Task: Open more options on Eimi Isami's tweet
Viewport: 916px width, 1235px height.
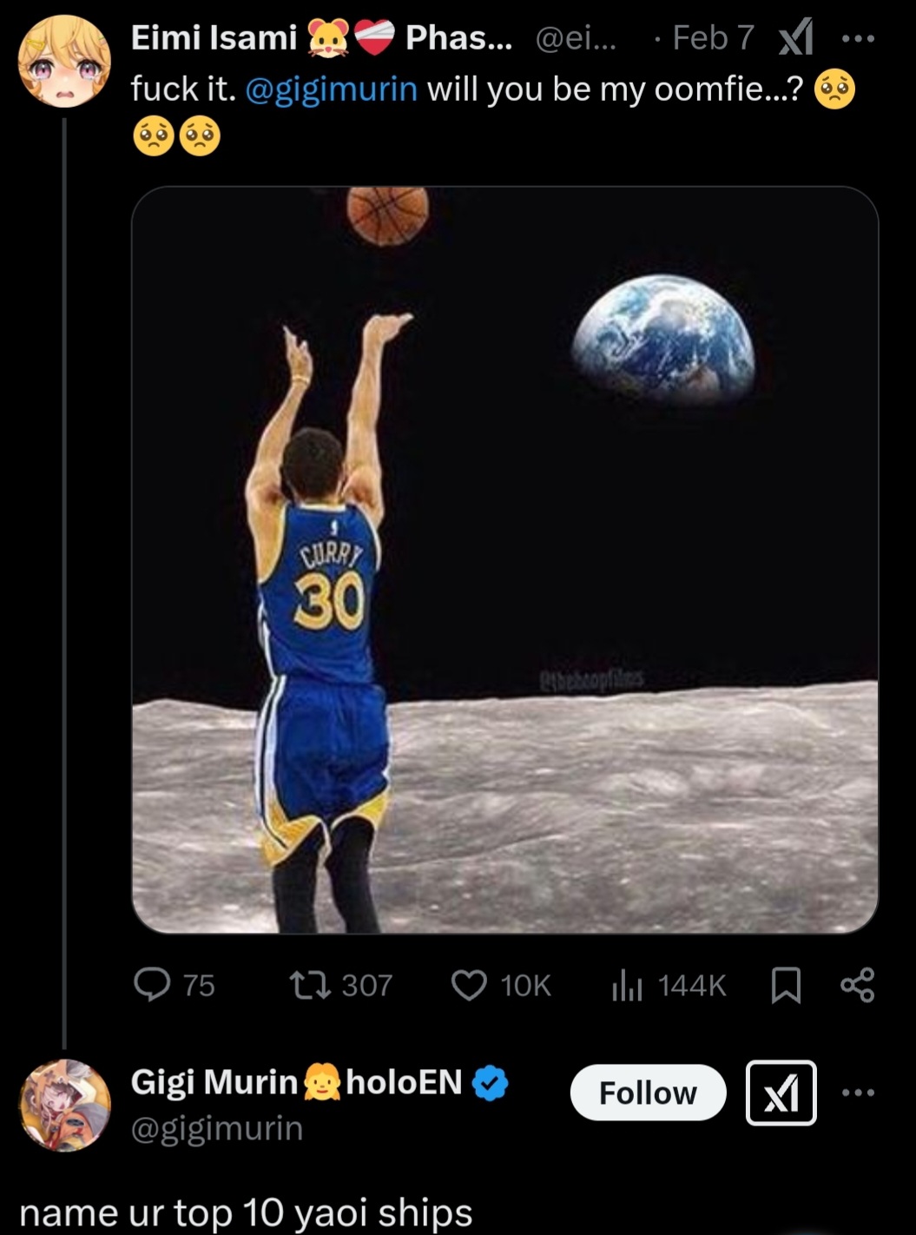Action: [858, 38]
